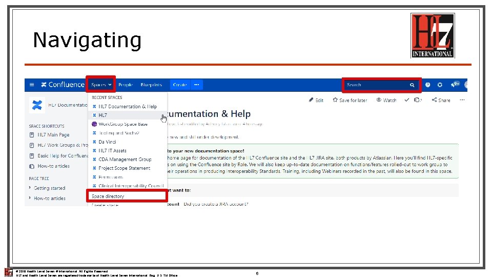Viewport: 492px width, 277px height.
Task: Open the hamburger app switcher menu
Action: (32, 85)
